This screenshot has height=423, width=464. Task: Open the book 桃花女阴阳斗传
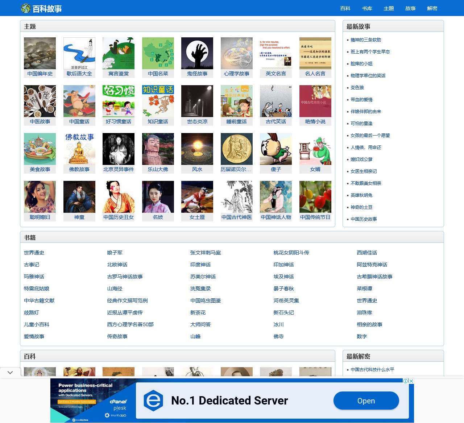coord(291,253)
